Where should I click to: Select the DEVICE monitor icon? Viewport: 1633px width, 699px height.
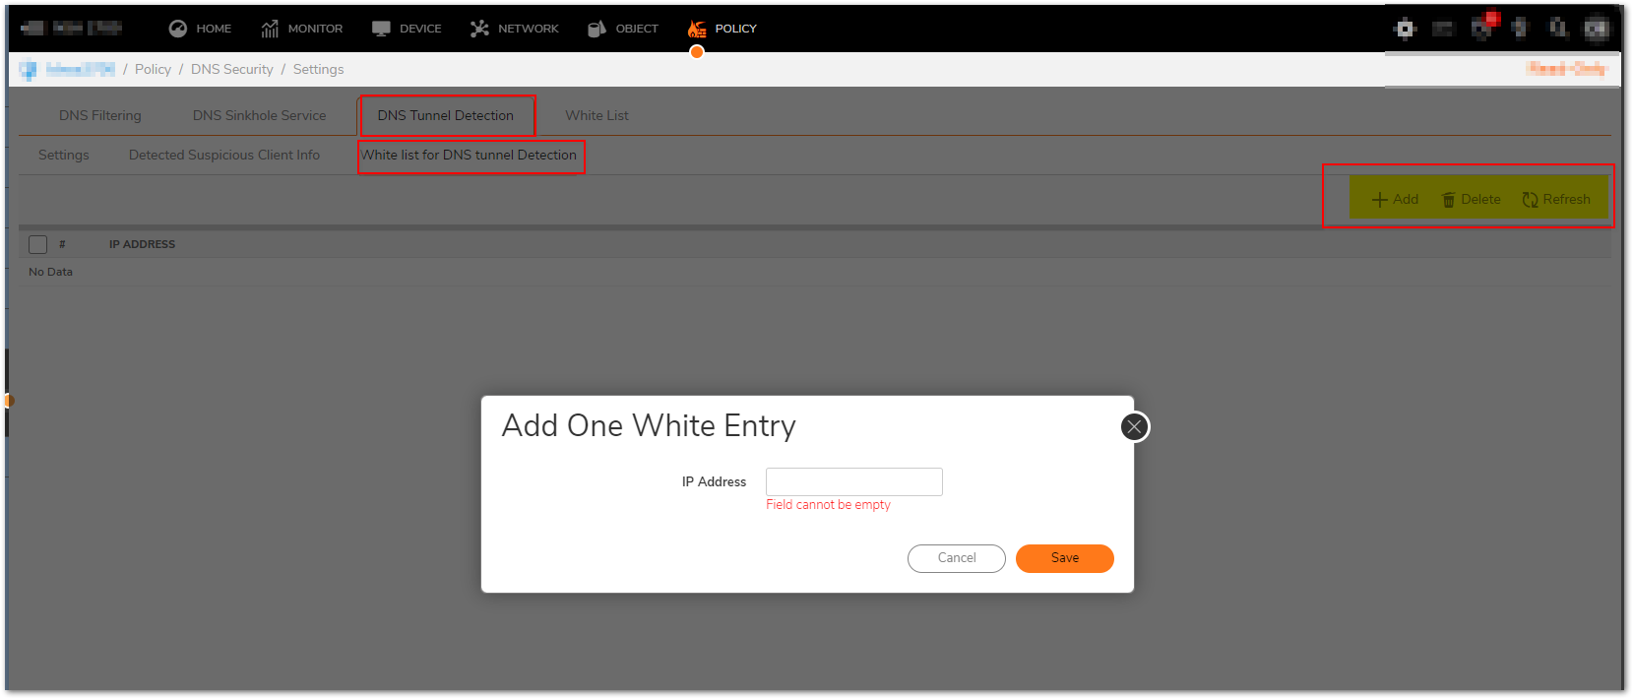[x=381, y=29]
